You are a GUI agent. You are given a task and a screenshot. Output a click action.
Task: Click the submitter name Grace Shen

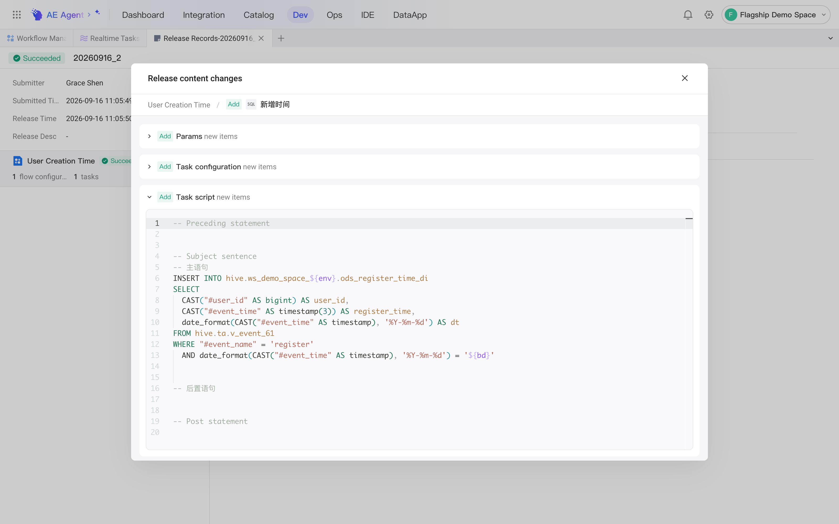click(x=85, y=83)
